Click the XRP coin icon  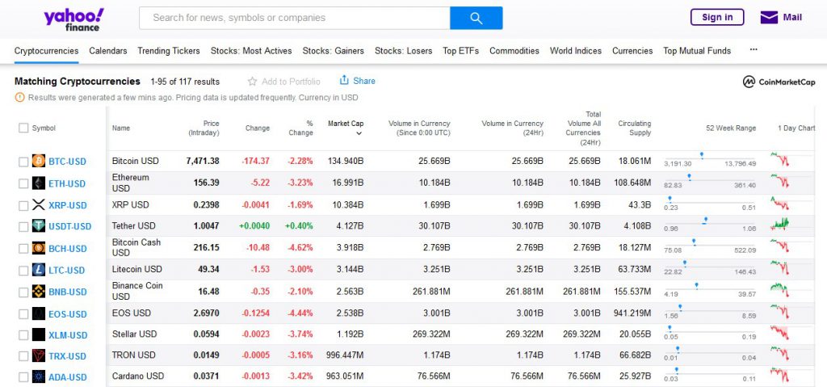pyautogui.click(x=39, y=205)
